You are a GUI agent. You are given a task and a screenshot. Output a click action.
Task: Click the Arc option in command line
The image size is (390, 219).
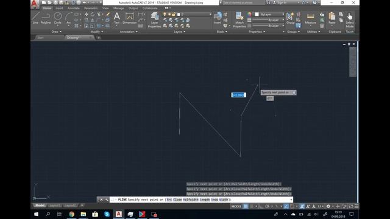169,200
